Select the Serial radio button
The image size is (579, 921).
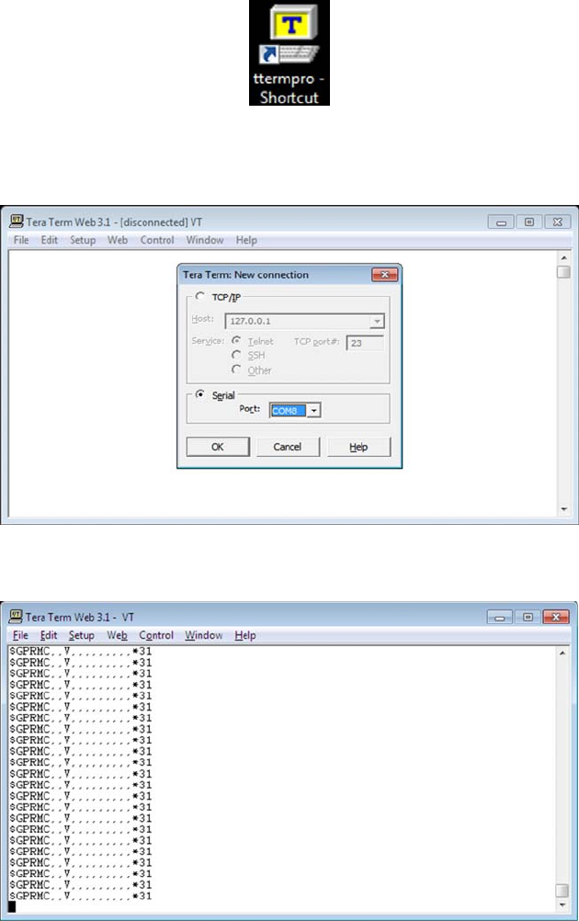point(200,394)
